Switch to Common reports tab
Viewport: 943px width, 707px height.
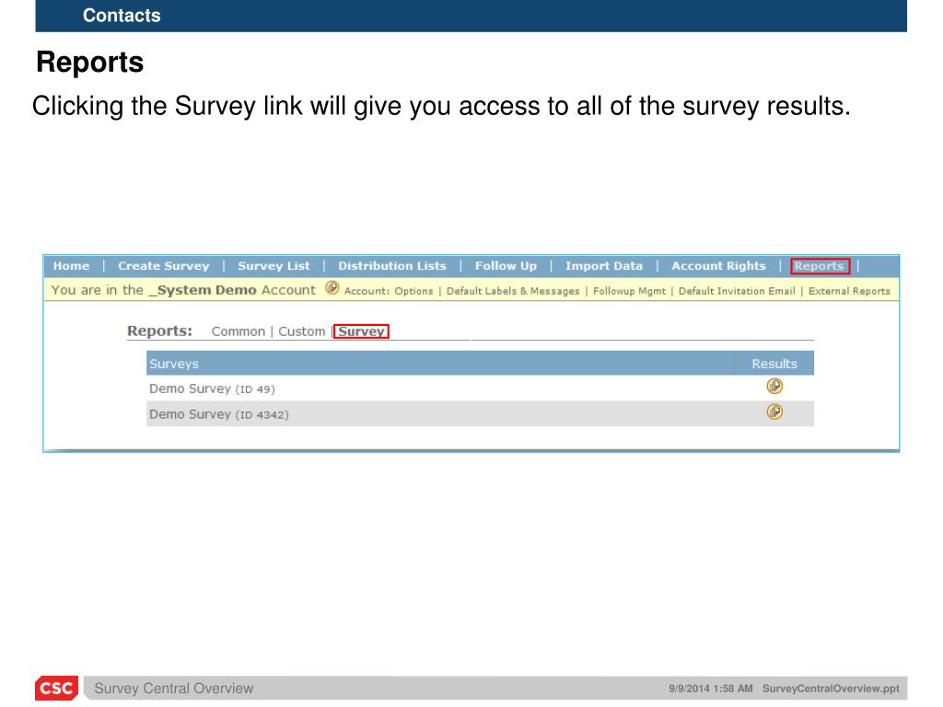(239, 331)
